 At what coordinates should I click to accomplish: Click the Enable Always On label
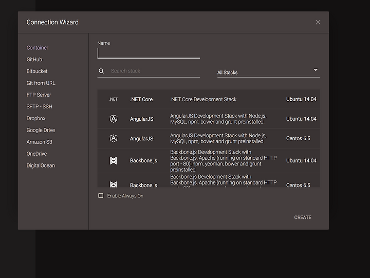(x=125, y=196)
